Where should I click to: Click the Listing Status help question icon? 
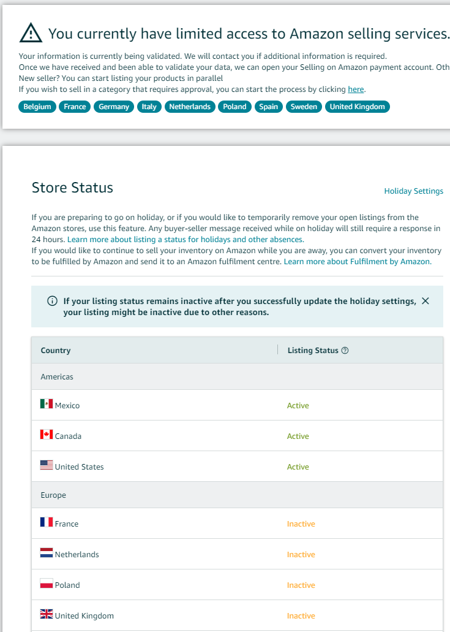[x=345, y=351]
